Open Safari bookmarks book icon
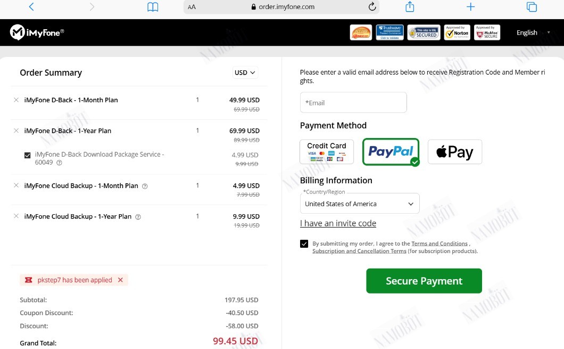The height and width of the screenshot is (349, 564). 153,7
